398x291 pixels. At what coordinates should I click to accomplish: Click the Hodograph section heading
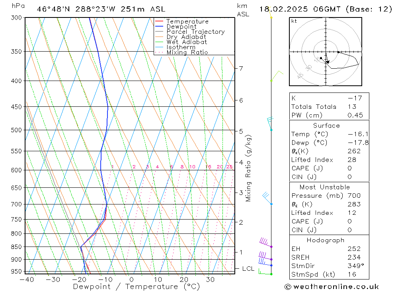[x=326, y=240]
